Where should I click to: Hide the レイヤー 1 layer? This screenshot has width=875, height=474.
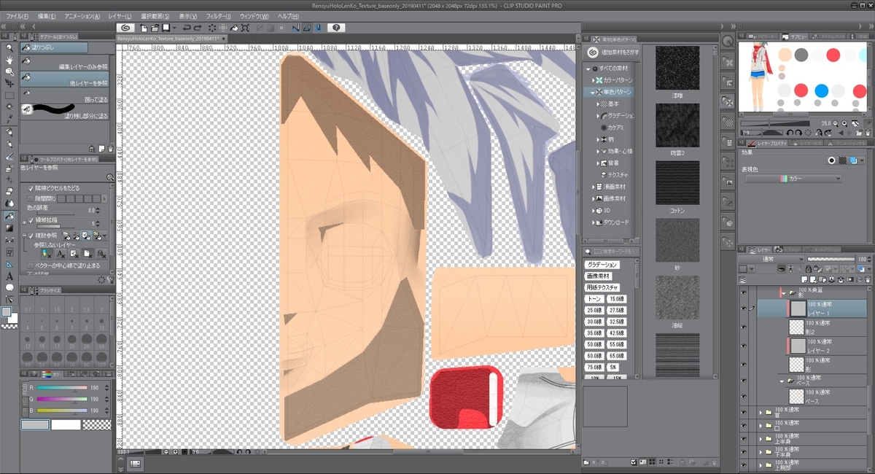pyautogui.click(x=743, y=308)
